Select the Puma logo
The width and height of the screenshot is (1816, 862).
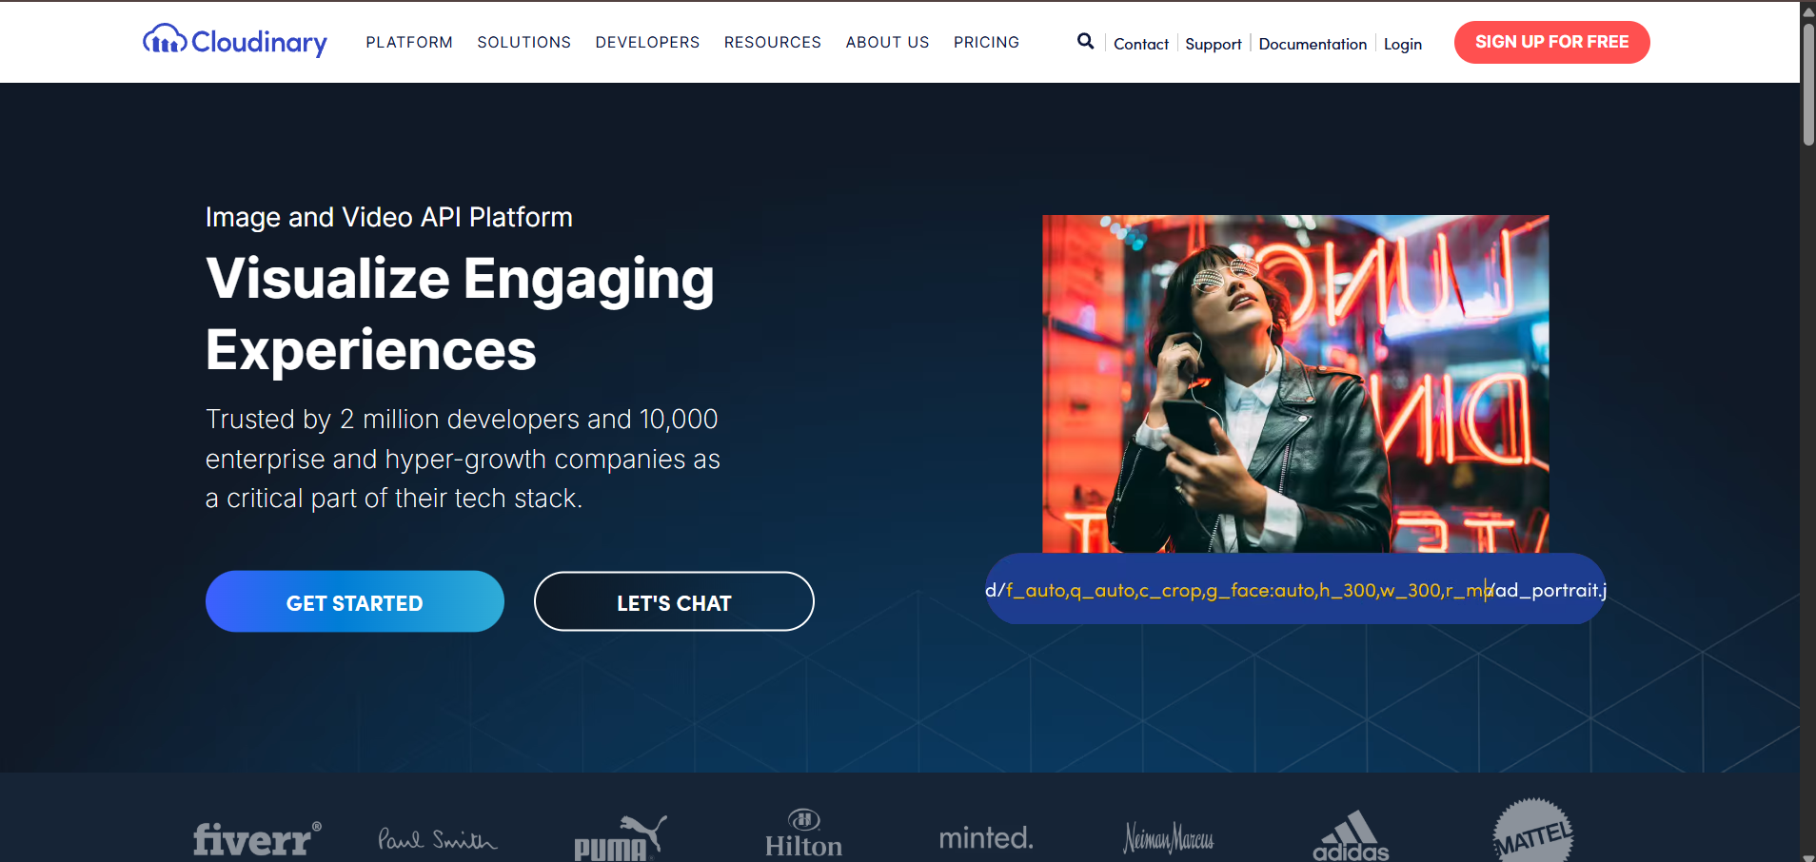(620, 837)
